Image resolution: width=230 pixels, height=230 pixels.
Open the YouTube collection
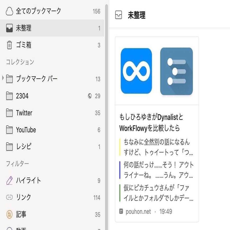pyautogui.click(x=52, y=130)
